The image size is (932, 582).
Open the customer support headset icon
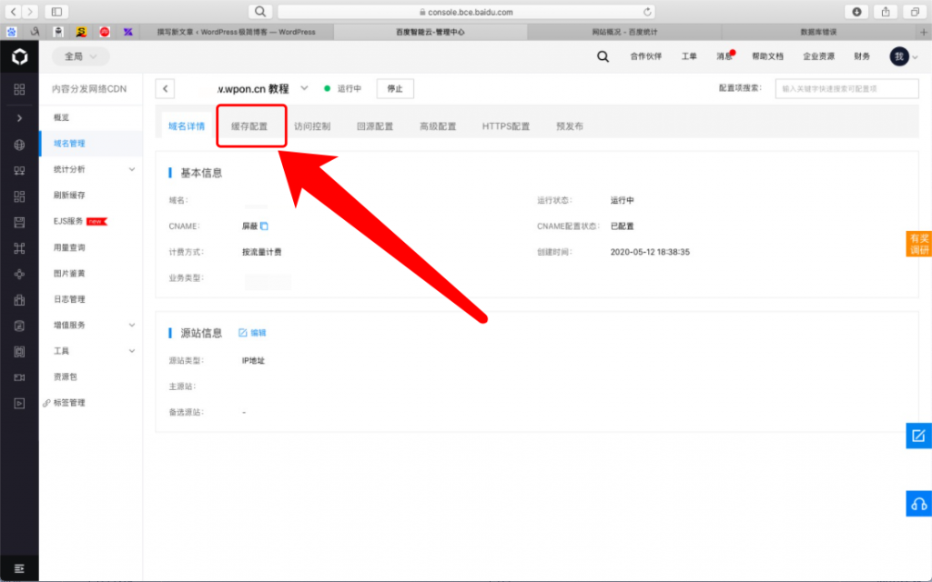pyautogui.click(x=918, y=503)
